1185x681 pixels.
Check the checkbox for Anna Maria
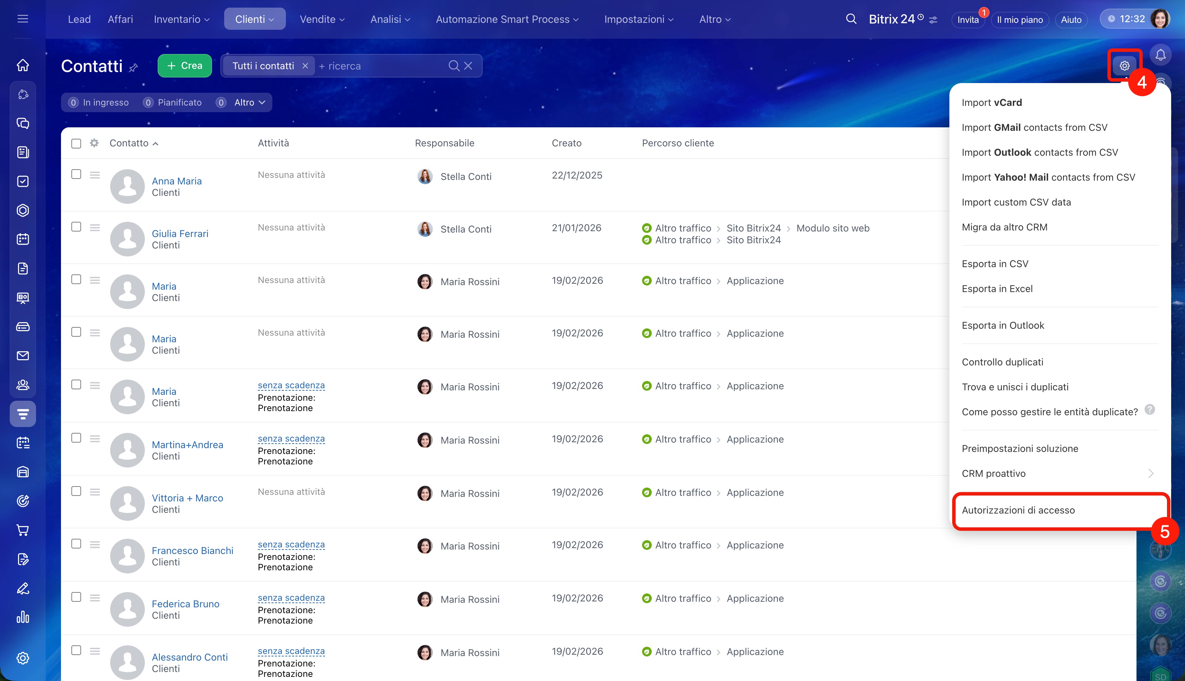click(x=76, y=174)
